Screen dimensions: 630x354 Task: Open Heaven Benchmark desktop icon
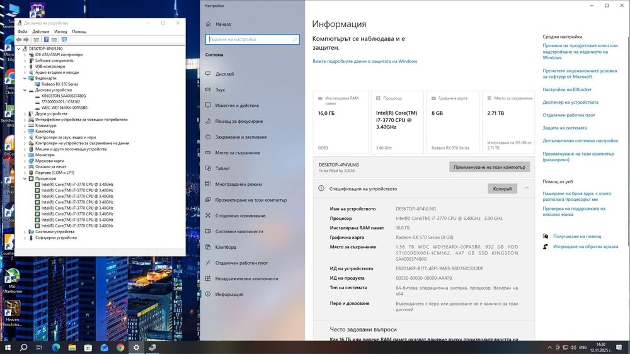[12, 314]
